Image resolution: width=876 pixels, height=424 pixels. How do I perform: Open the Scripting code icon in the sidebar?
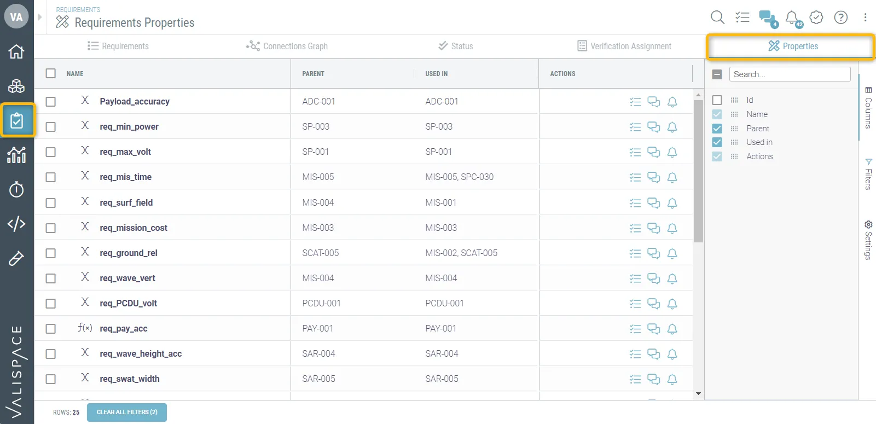[16, 224]
